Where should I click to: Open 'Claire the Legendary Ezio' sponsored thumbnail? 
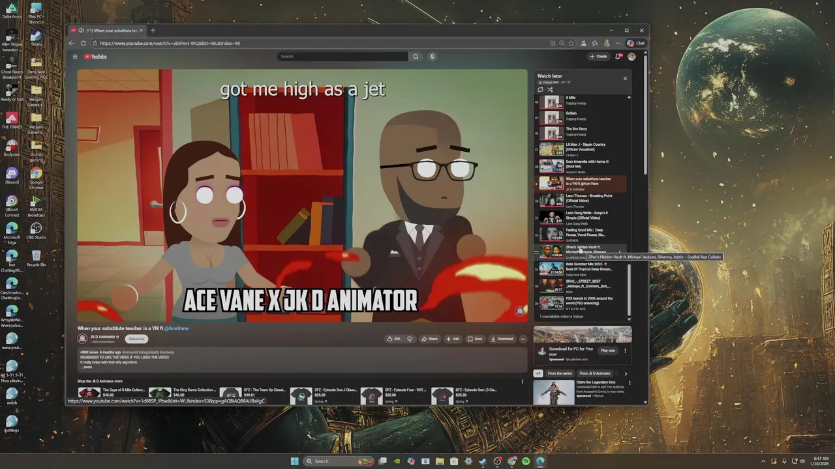[x=554, y=392]
